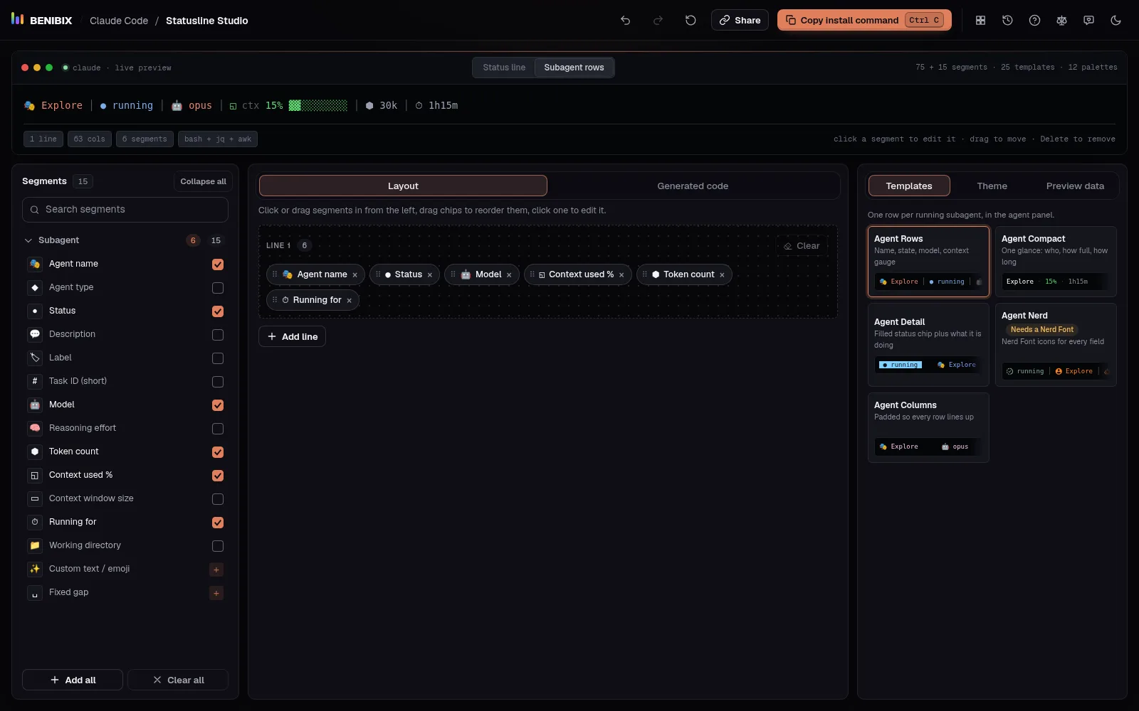Open the help question mark icon
This screenshot has width=1139, height=711.
[x=1034, y=21]
